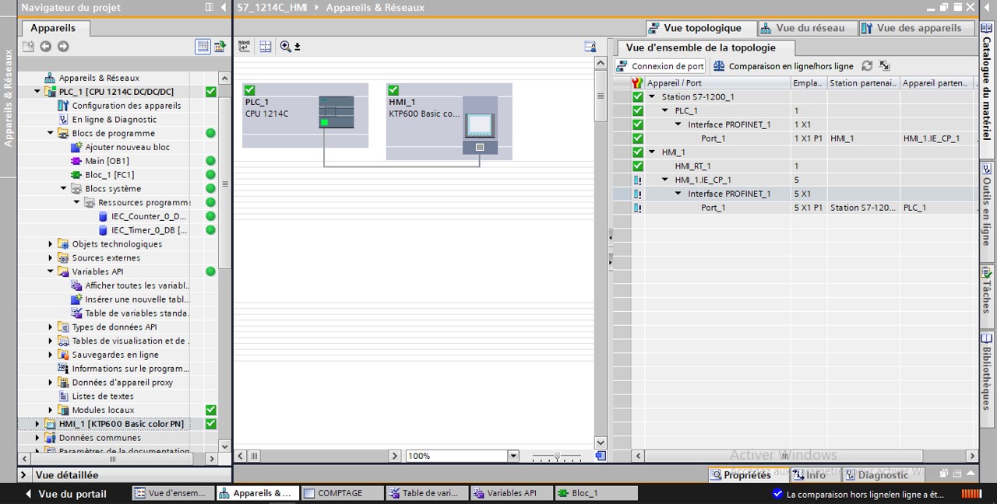Open the Vue des appareils tab
This screenshot has width=997, height=504.
911,28
